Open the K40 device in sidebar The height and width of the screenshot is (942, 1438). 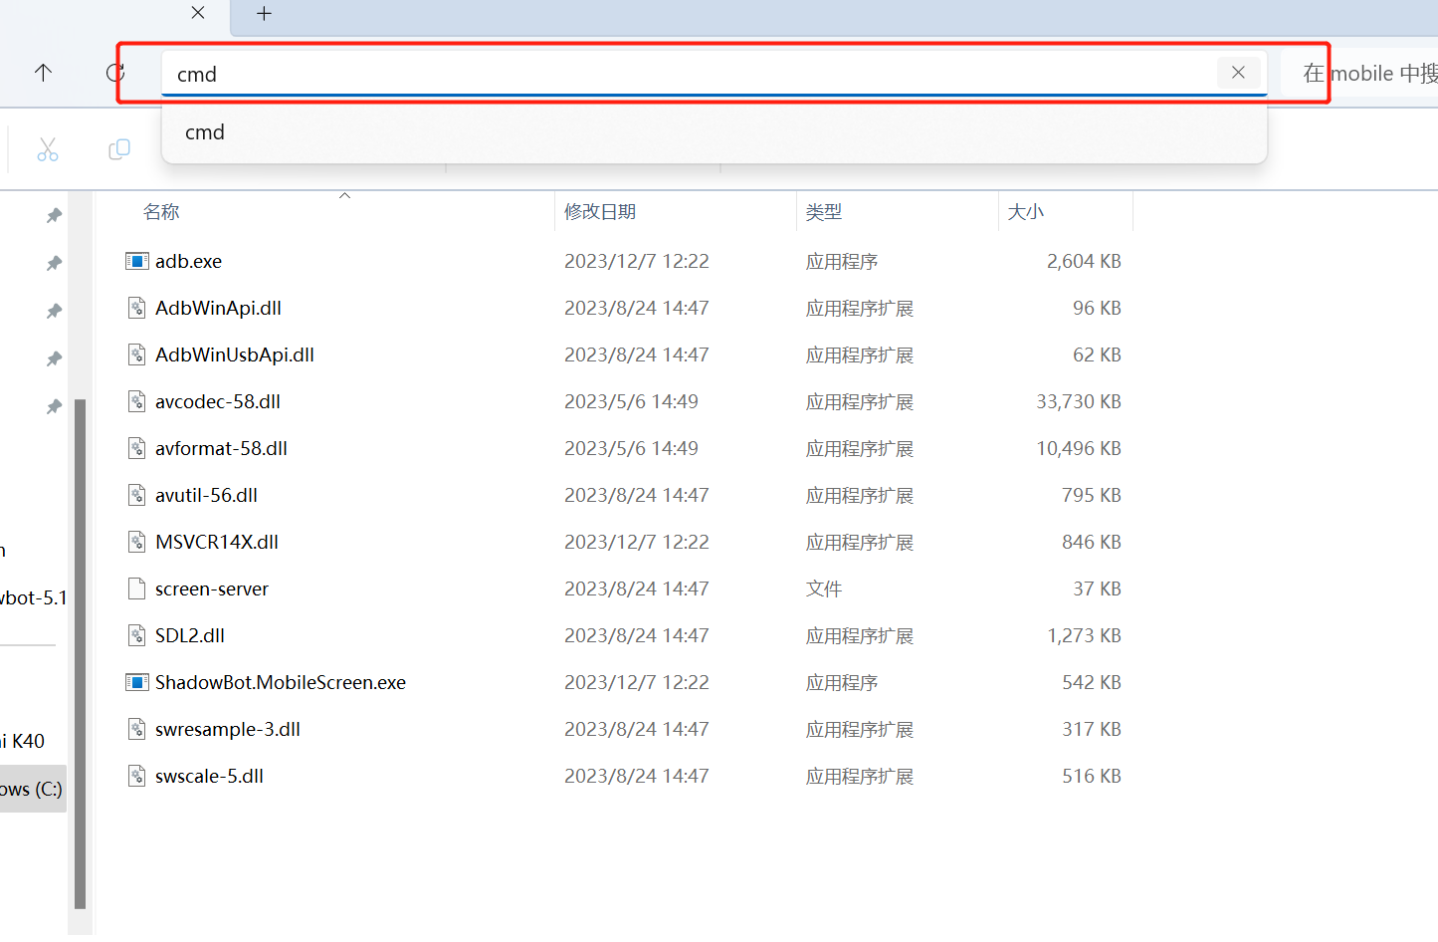[24, 741]
